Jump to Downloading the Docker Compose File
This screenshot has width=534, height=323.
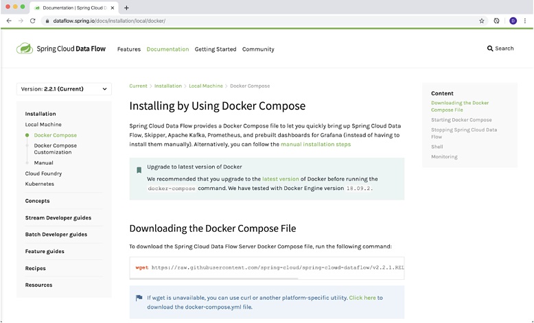(x=460, y=106)
